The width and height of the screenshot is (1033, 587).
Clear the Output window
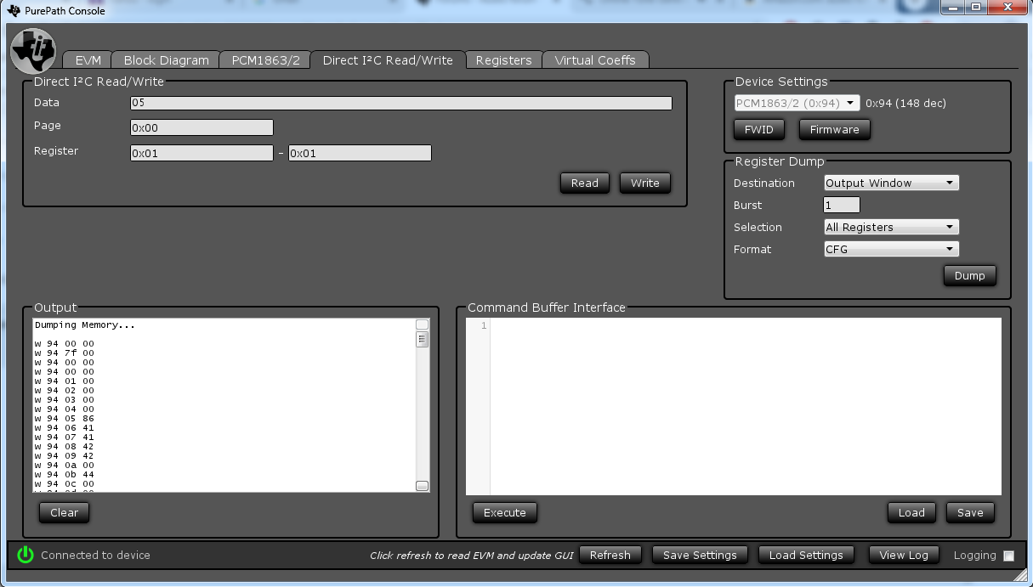point(64,512)
